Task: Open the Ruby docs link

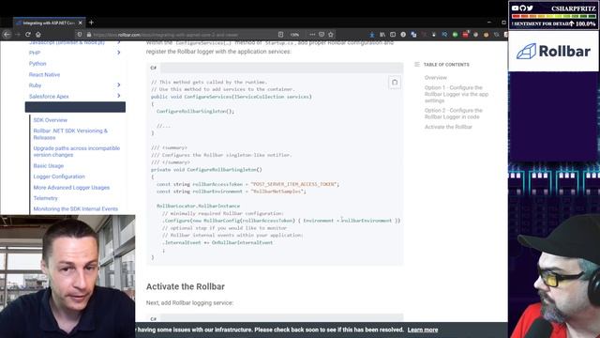Action: pyautogui.click(x=35, y=85)
